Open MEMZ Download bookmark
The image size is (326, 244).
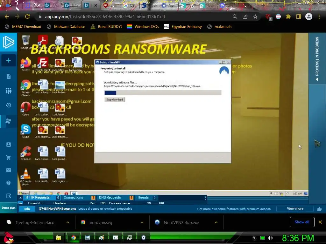coord(23,27)
